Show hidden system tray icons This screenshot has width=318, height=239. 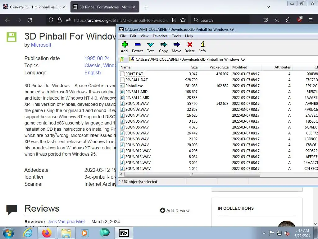[264, 233]
